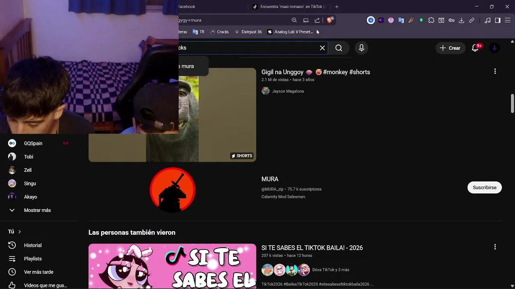Click the pink smiley face extension
This screenshot has height=289, width=515.
coord(391,20)
